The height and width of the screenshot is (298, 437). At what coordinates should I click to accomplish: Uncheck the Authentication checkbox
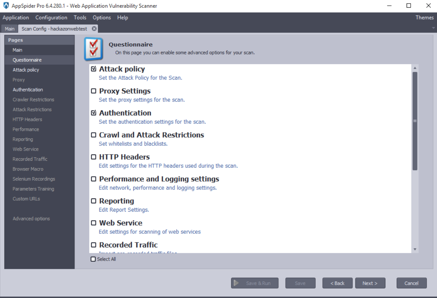93,113
